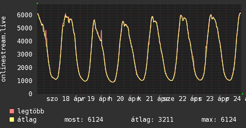
Task: Click the 'átlag: 3211' statistic value
Action: click(x=152, y=120)
